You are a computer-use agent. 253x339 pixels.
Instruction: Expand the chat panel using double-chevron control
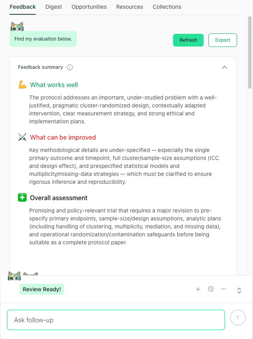coord(239,290)
